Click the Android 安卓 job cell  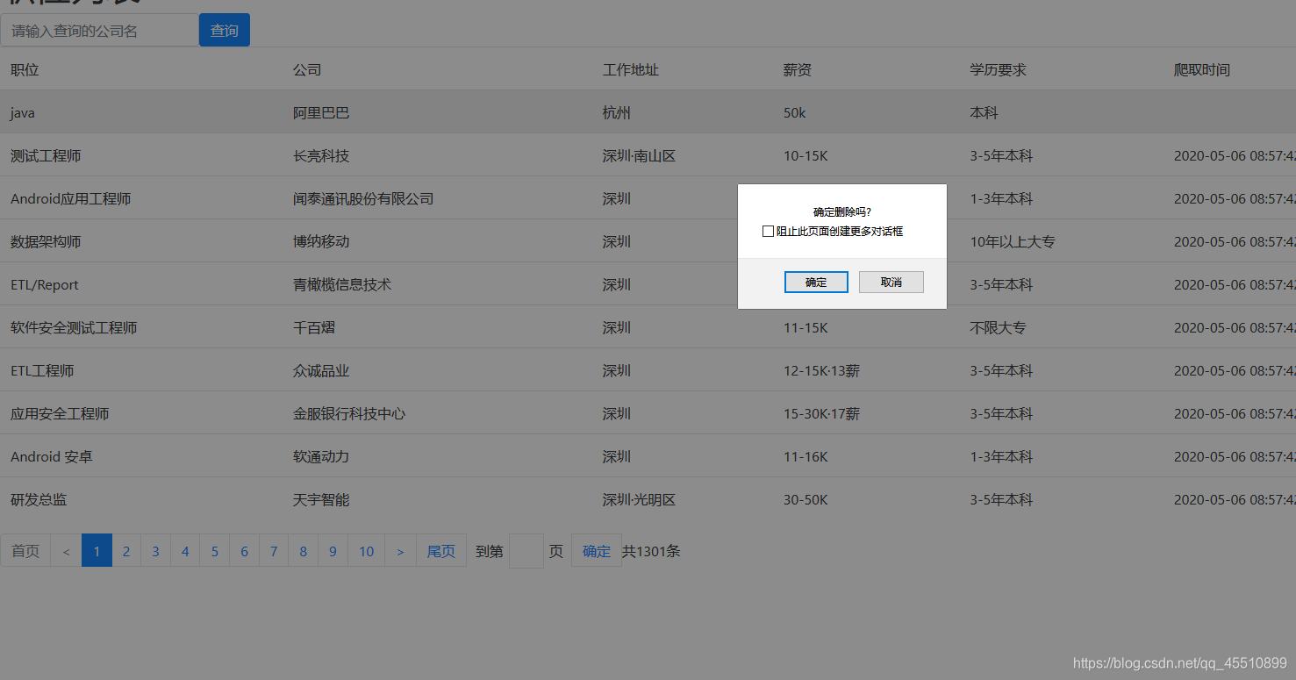52,456
